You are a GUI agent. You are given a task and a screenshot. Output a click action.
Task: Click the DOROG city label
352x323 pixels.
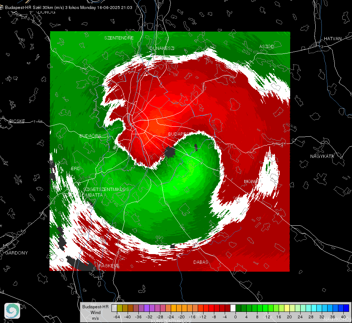click(x=47, y=12)
